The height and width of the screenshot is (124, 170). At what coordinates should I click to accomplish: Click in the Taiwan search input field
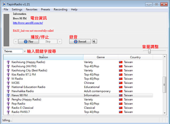tap(13, 51)
